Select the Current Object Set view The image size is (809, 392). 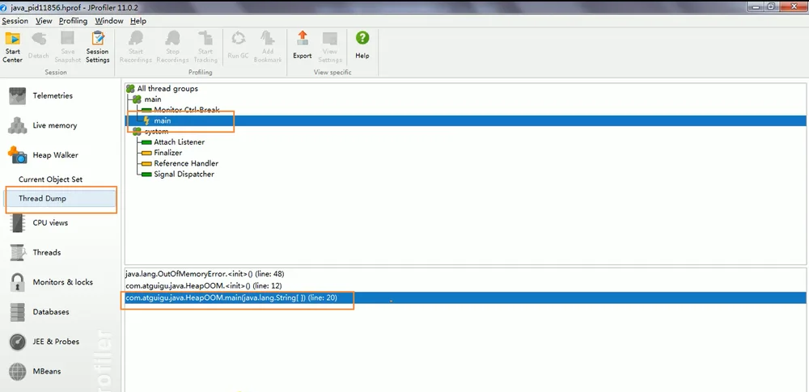[x=50, y=179]
